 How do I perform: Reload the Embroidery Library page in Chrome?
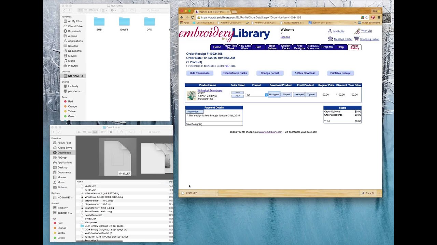point(193,17)
